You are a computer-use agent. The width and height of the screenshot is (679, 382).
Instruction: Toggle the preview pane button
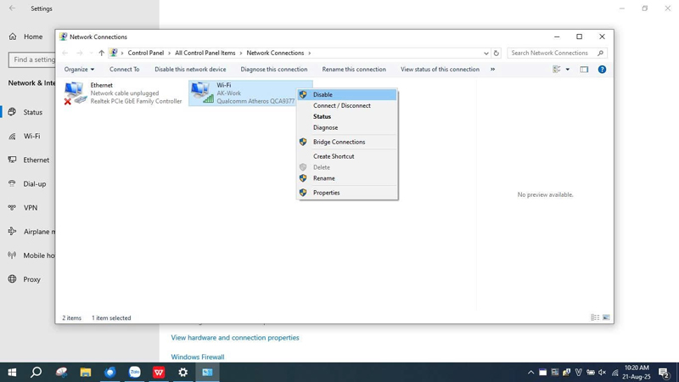pos(584,70)
